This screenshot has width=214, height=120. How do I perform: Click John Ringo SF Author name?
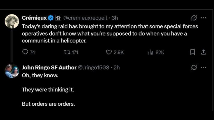click(x=49, y=67)
